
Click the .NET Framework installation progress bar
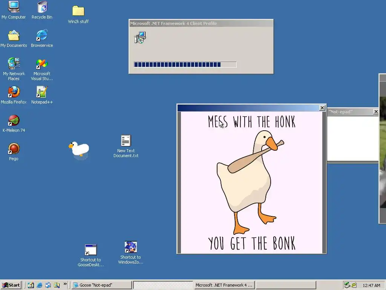click(x=185, y=65)
